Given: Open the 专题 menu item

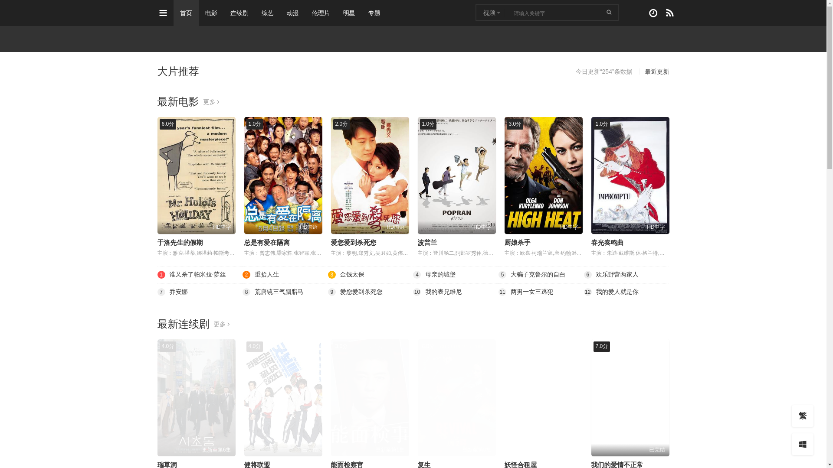Looking at the screenshot, I should click(374, 13).
